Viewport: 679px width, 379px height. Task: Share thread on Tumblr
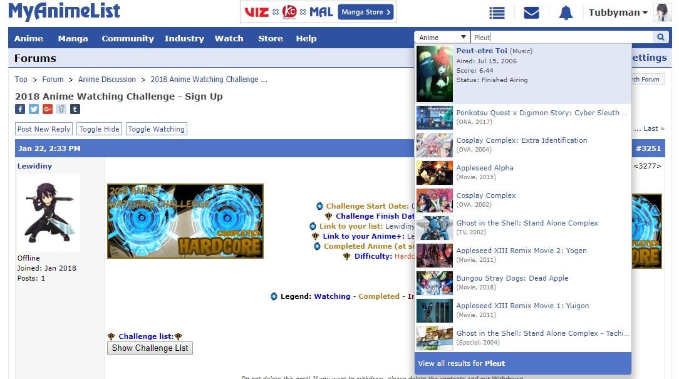(75, 109)
